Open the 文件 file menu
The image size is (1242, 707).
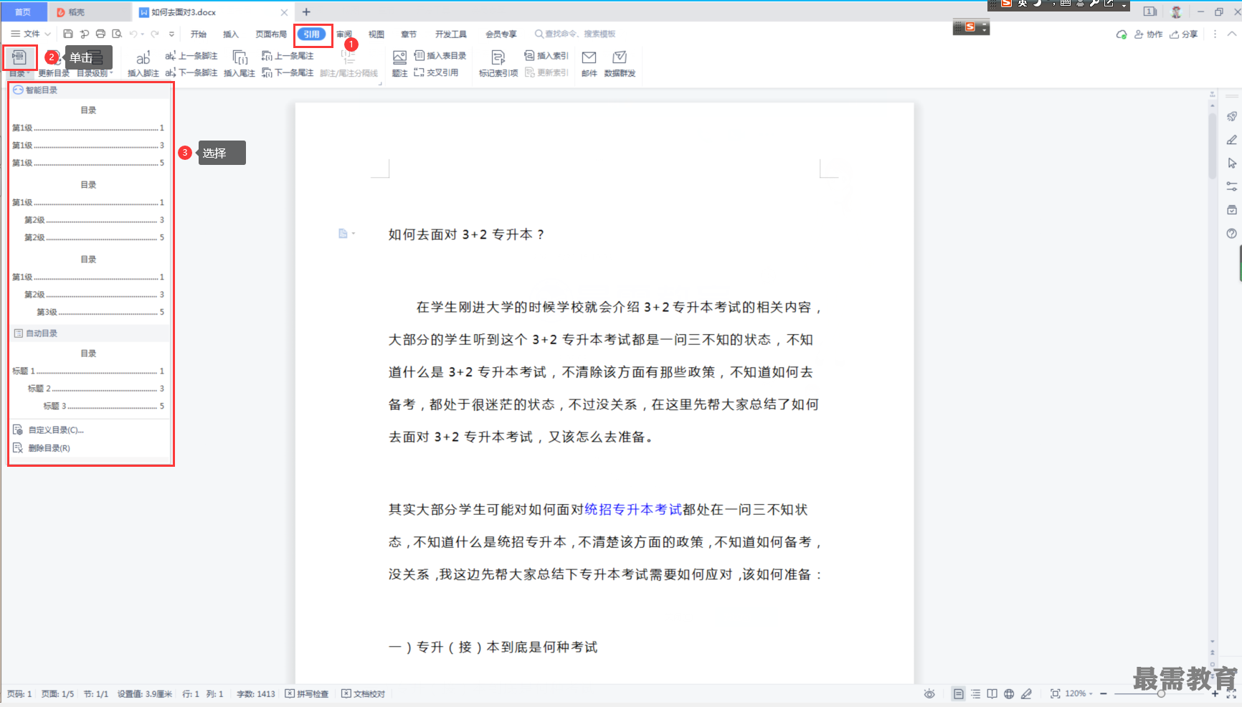(x=25, y=34)
